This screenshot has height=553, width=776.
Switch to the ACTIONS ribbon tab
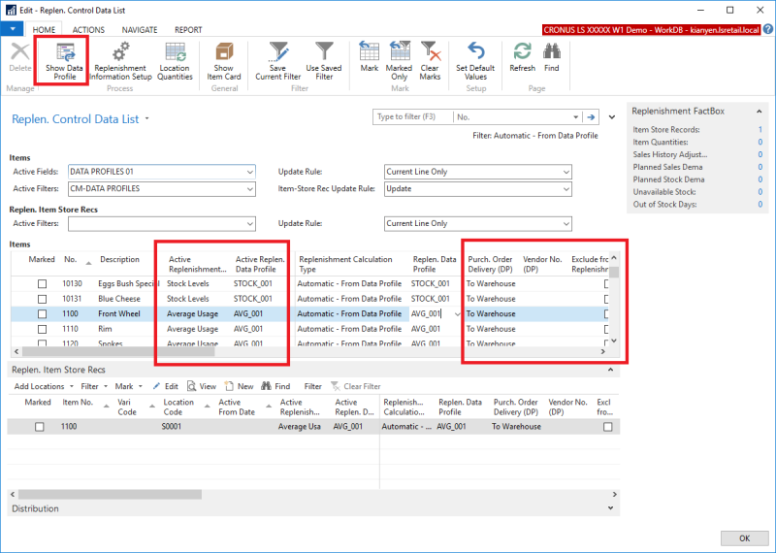pos(88,30)
